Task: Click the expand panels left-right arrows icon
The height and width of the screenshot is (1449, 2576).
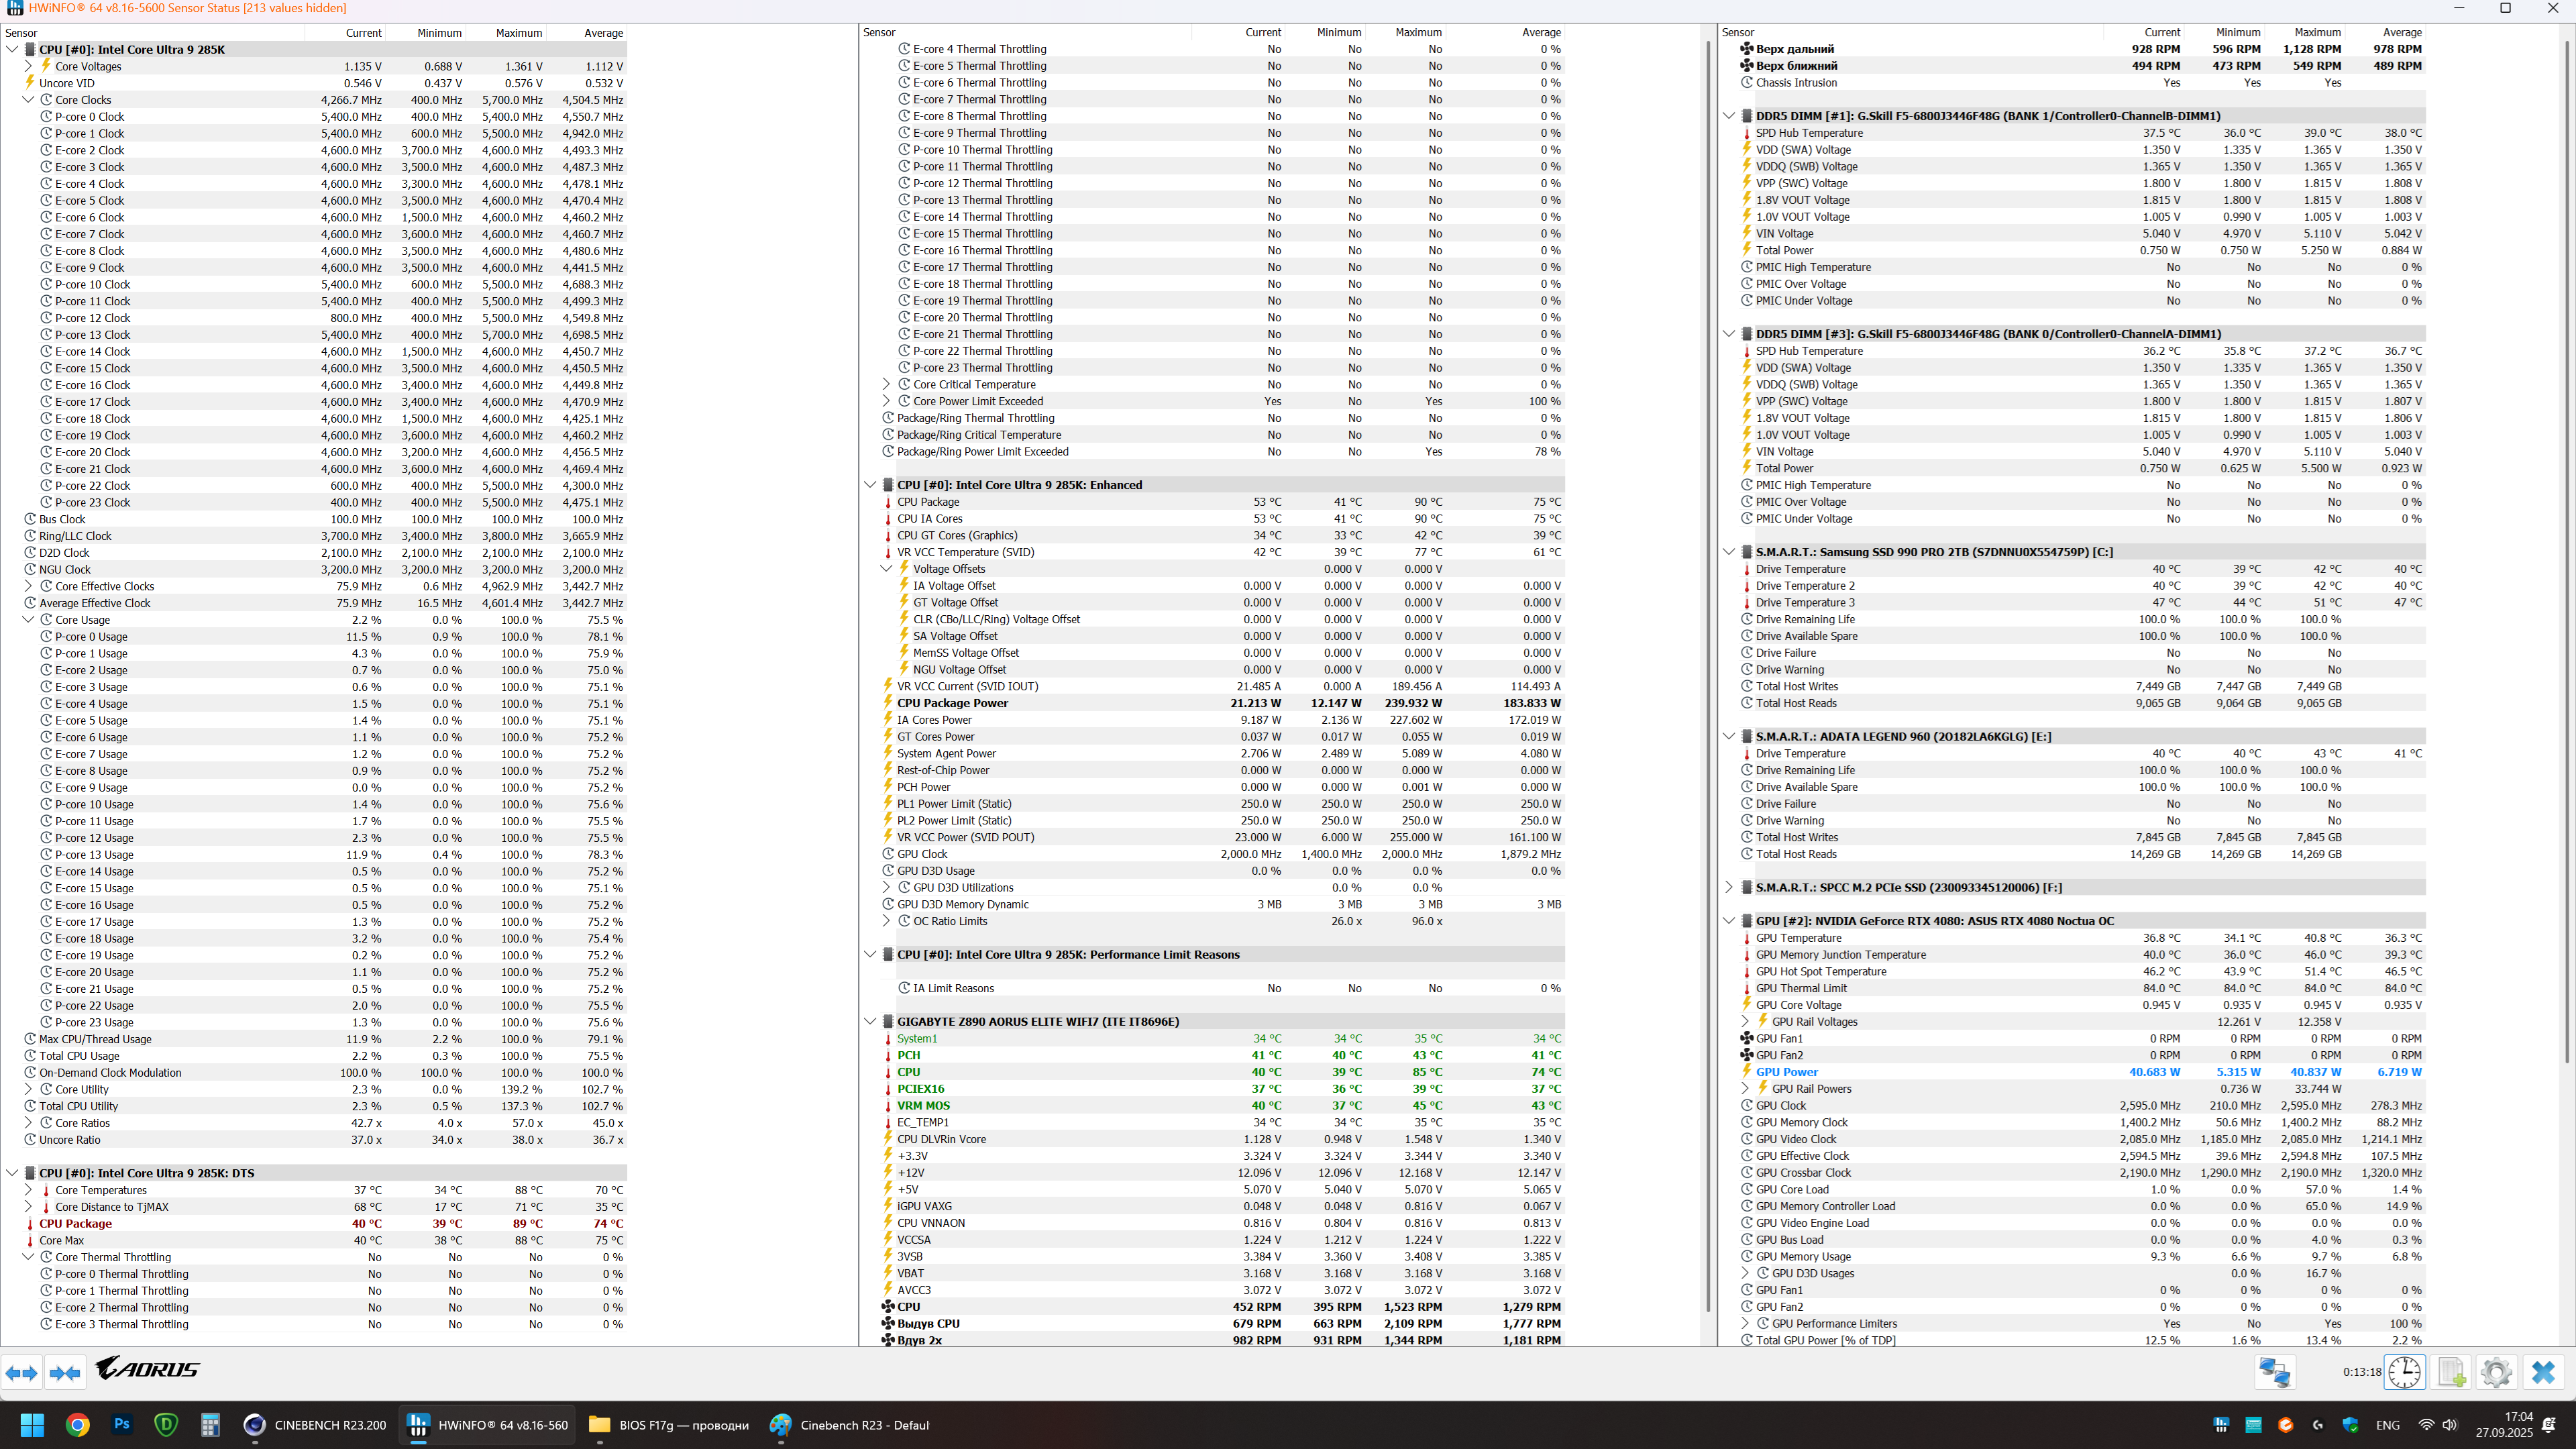Action: tap(22, 1373)
